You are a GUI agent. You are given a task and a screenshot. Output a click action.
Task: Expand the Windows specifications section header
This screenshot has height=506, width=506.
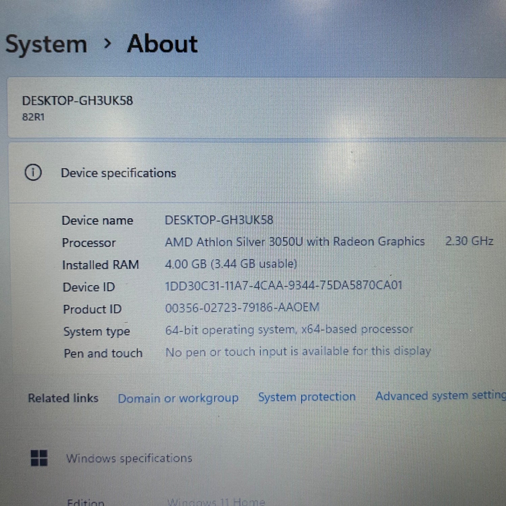(x=129, y=458)
